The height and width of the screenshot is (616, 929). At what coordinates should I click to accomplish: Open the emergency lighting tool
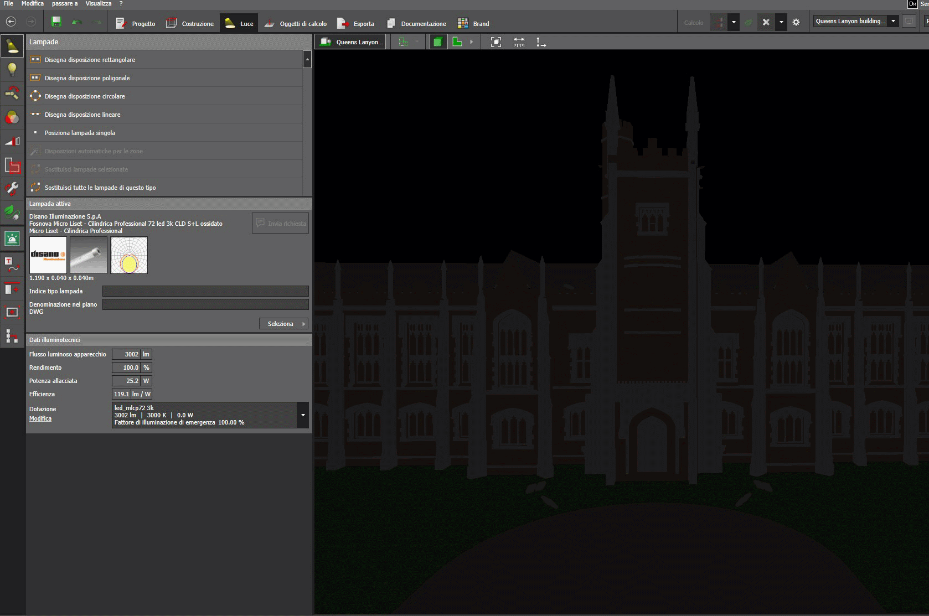click(x=12, y=239)
